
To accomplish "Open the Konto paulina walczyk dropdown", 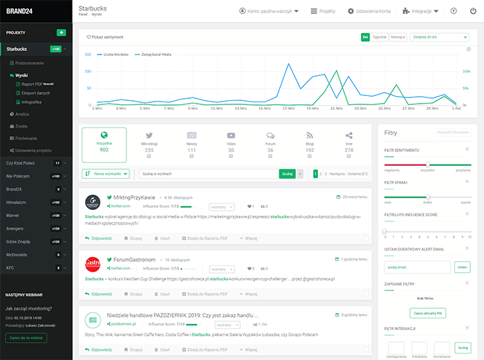I will [269, 11].
